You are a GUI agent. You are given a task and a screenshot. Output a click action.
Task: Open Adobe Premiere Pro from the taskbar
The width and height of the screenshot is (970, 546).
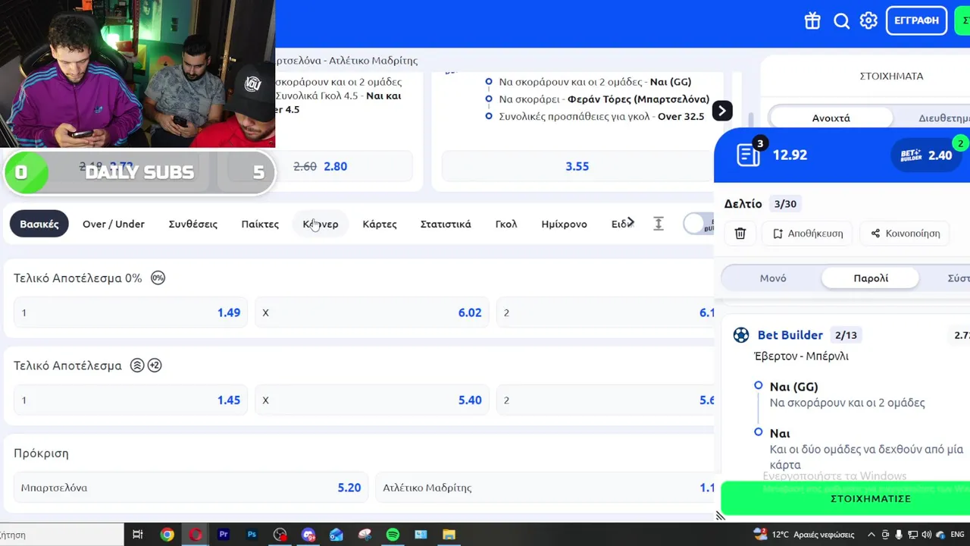[224, 535]
